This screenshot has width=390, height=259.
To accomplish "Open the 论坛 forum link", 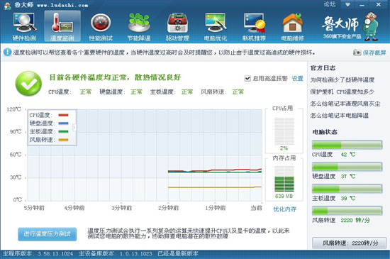I will (330, 4).
